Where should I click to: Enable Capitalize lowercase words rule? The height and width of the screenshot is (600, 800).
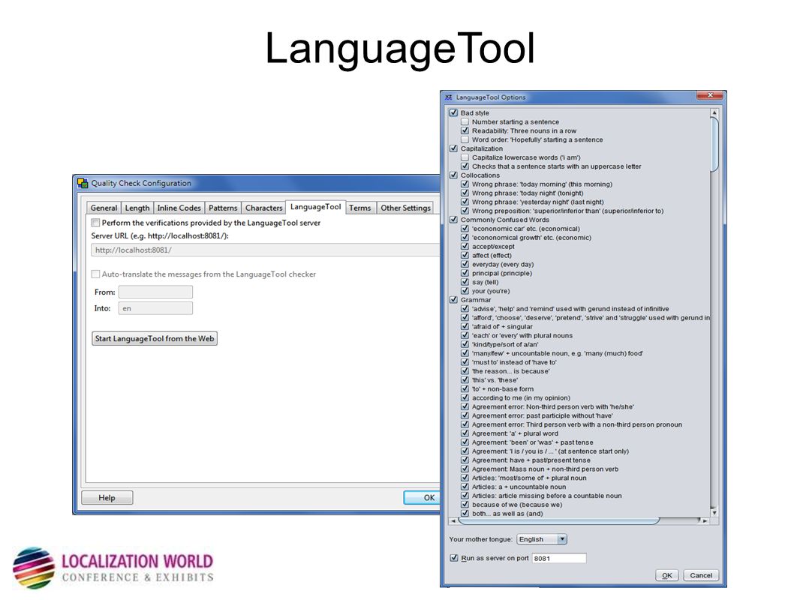click(465, 157)
